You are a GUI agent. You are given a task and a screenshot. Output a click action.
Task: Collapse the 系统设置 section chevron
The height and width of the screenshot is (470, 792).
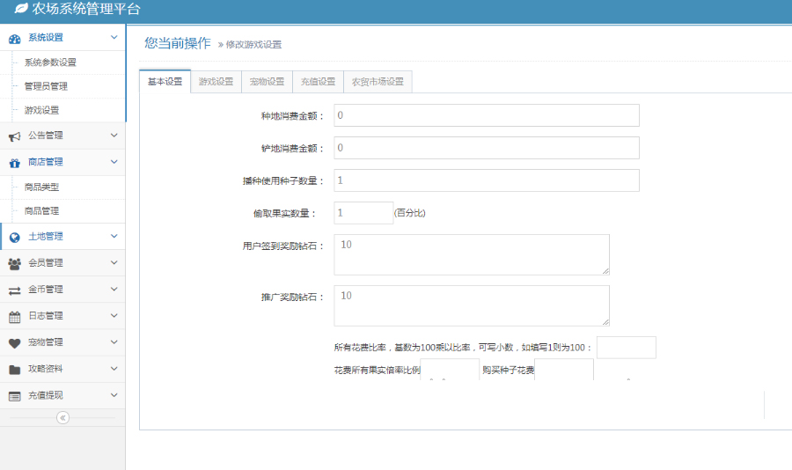point(114,38)
